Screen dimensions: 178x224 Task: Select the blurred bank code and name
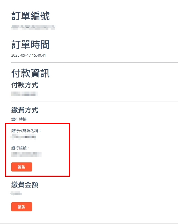coord(24,136)
